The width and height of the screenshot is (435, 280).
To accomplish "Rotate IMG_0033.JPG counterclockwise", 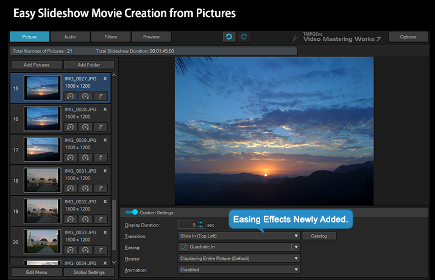I will point(71,250).
